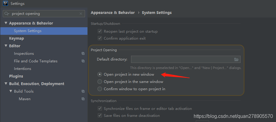Click the copy icon beside Build Tools
Image resolution: width=276 pixels, height=122 pixels.
[x=83, y=91]
